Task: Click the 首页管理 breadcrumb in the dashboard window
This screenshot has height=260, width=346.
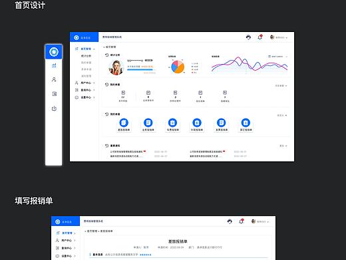Action: pyautogui.click(x=110, y=47)
